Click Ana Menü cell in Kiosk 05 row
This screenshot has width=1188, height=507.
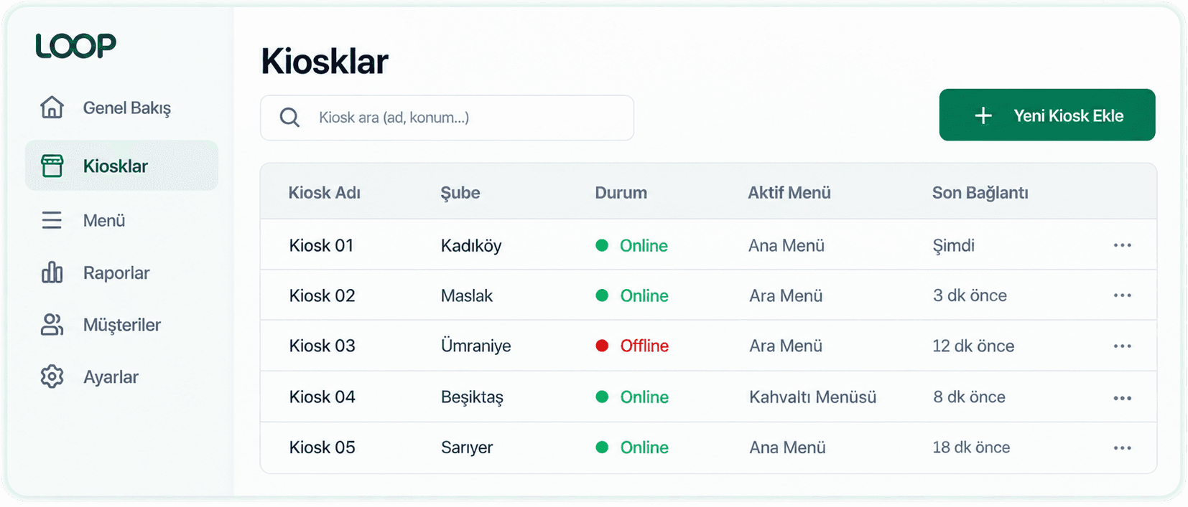point(787,447)
